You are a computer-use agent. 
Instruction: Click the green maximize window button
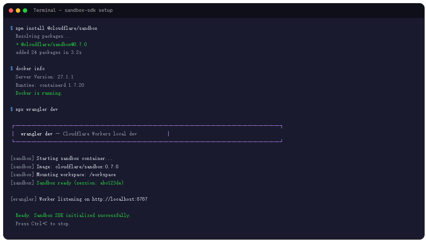(x=25, y=11)
